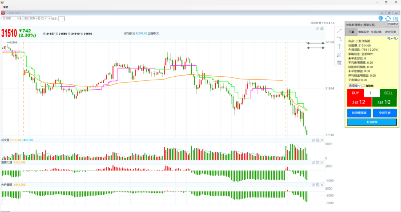This screenshot has height=212, width=401.
Task: Select the fan lines drawing tool
Action: tap(339, 55)
